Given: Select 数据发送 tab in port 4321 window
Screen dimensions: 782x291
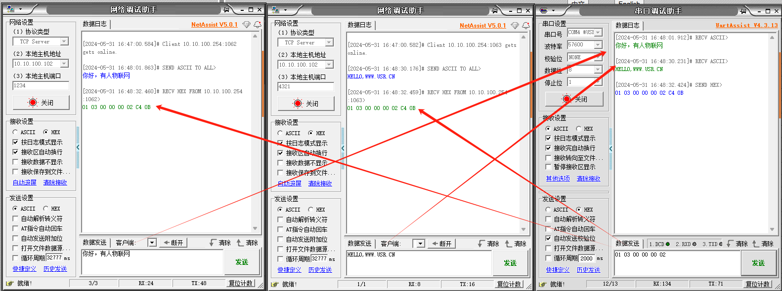Looking at the screenshot, I should tap(359, 244).
